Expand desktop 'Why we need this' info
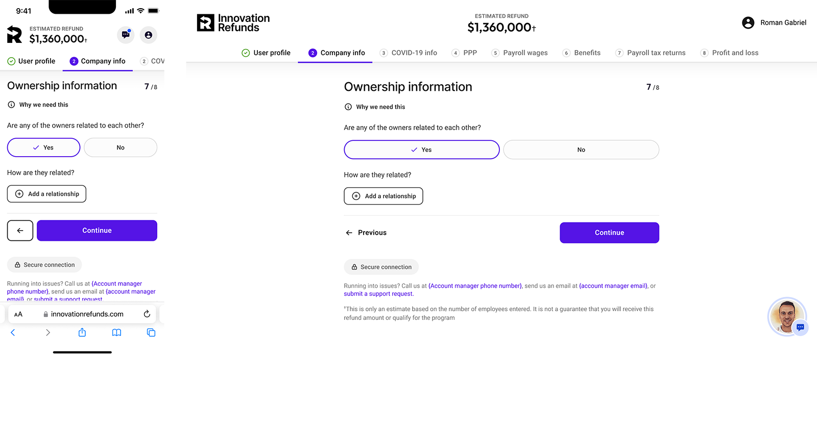Screen dimensions: 817x448 pos(375,107)
